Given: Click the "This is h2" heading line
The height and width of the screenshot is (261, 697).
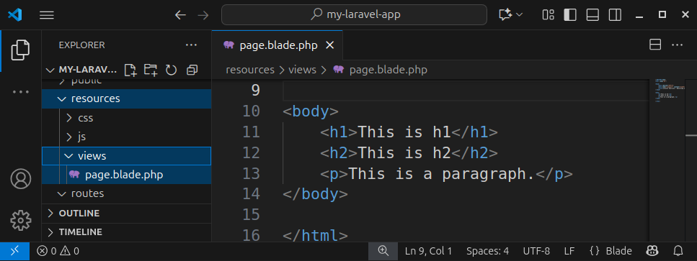Looking at the screenshot, I should [404, 153].
